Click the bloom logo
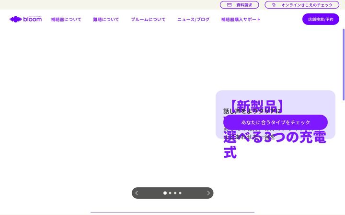This screenshot has height=215, width=345. pos(25,19)
